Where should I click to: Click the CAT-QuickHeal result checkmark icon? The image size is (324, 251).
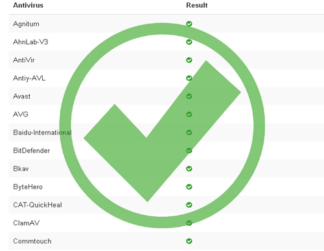point(189,205)
